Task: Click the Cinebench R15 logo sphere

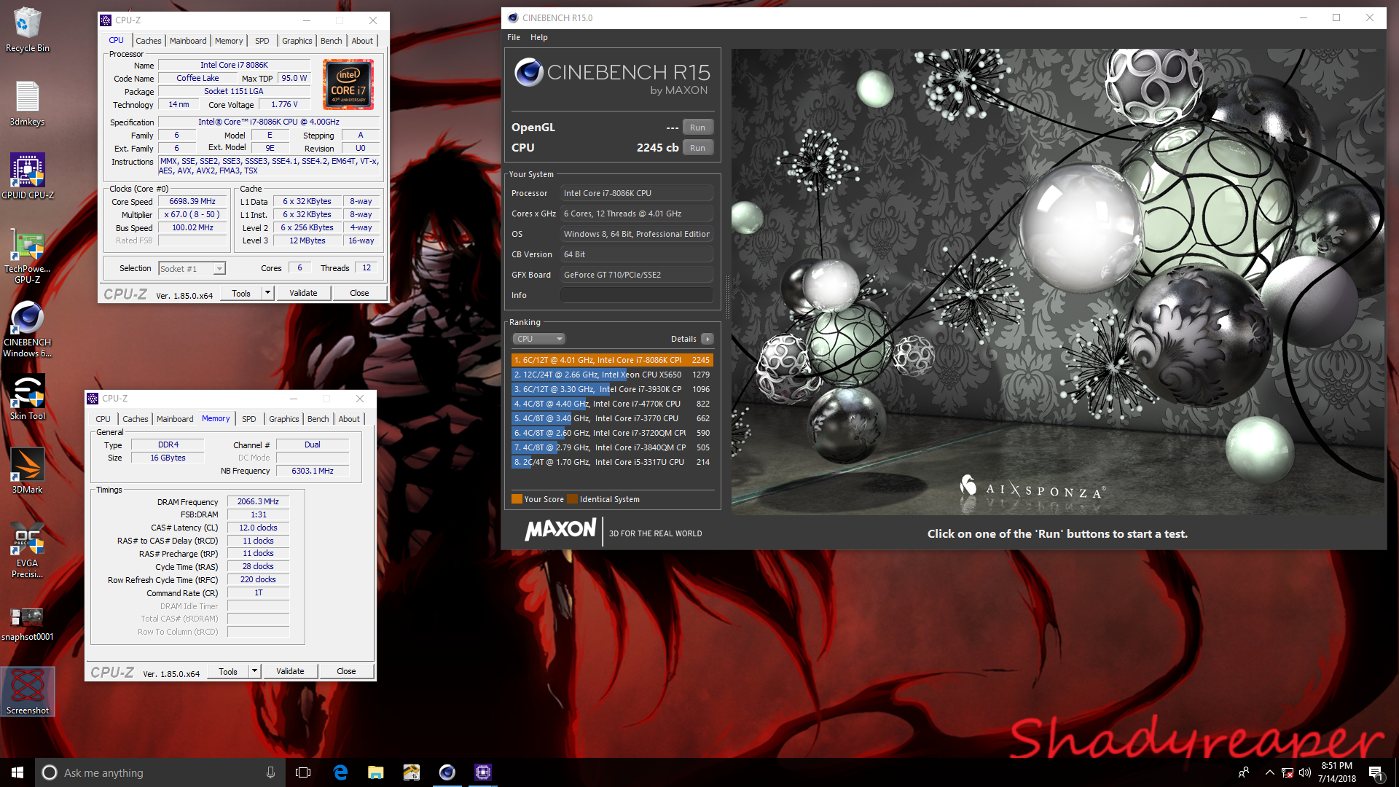Action: click(x=529, y=72)
